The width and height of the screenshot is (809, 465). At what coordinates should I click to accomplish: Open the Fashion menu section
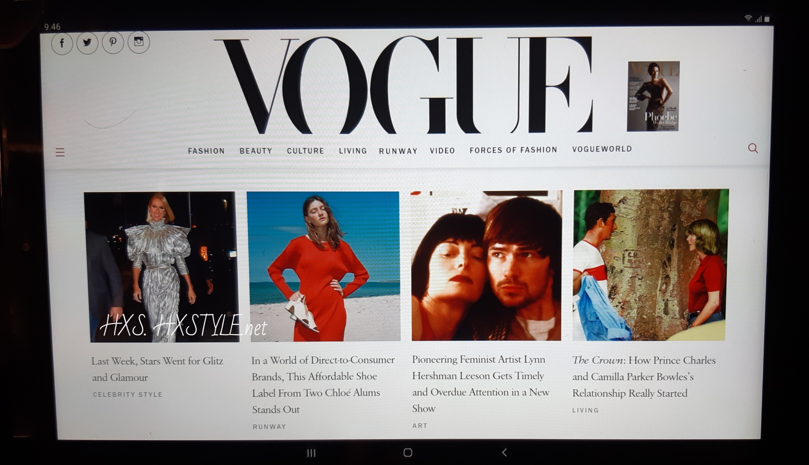point(206,151)
